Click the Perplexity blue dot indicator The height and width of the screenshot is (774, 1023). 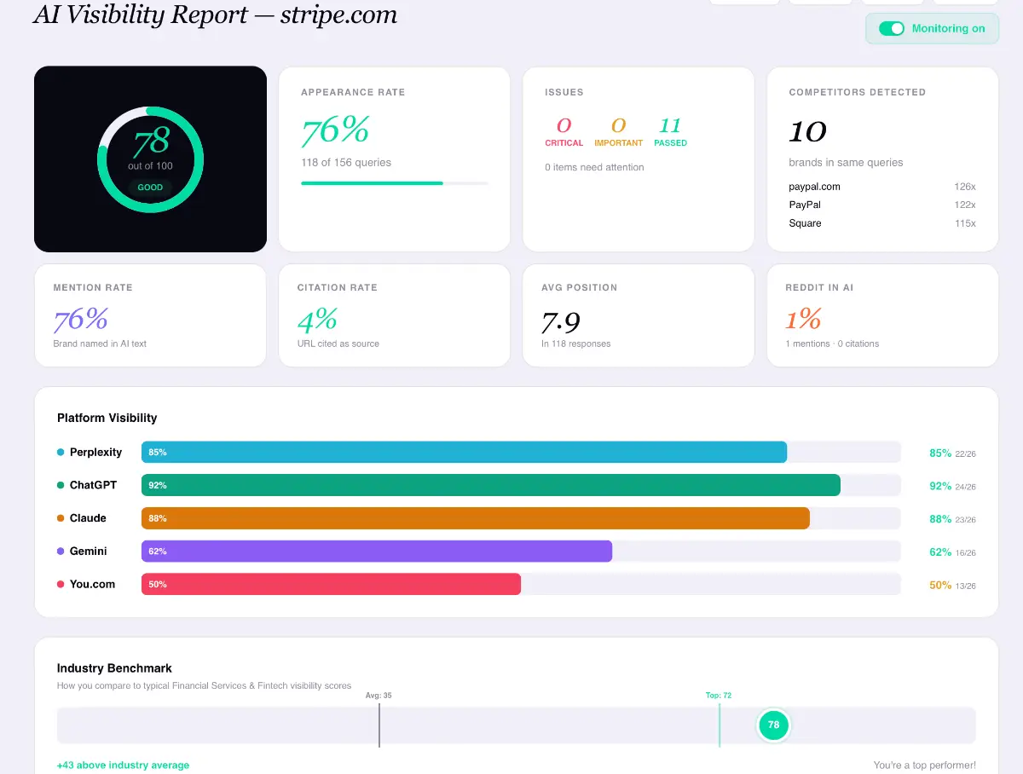pyautogui.click(x=61, y=452)
